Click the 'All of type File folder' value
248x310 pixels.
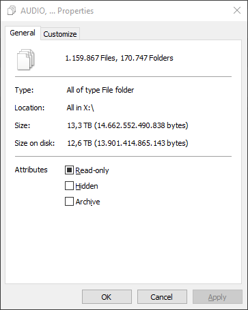pyautogui.click(x=100, y=90)
